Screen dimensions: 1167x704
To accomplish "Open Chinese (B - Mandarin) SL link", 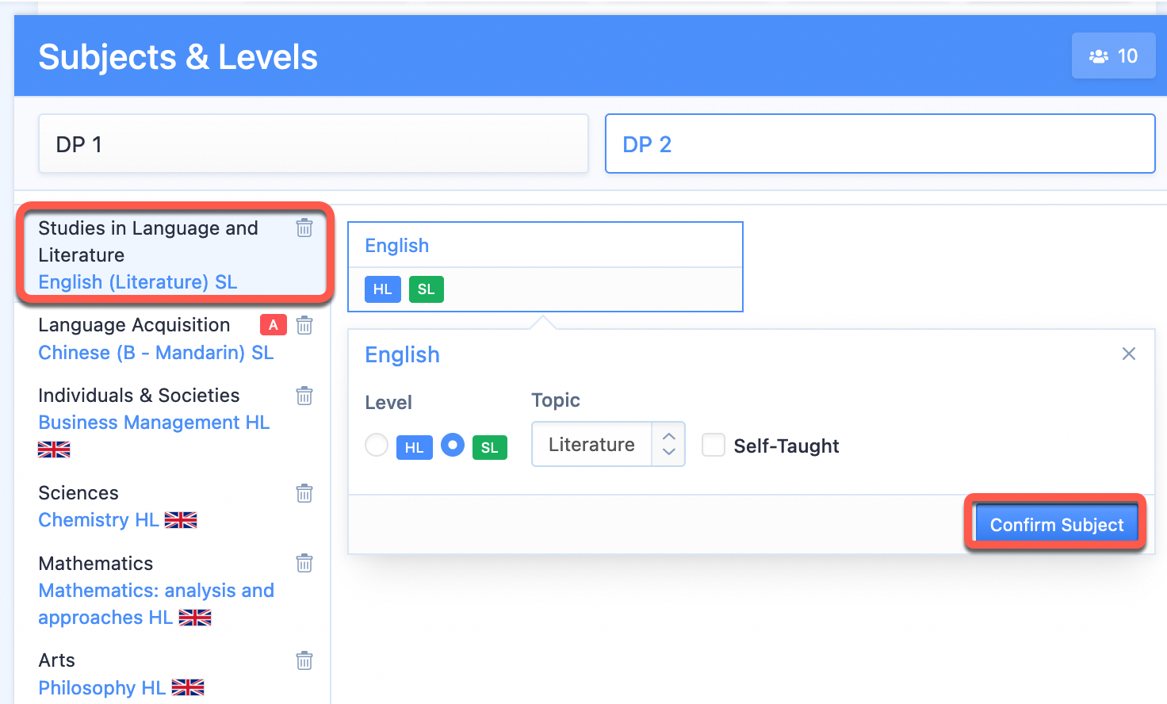I will pyautogui.click(x=156, y=353).
